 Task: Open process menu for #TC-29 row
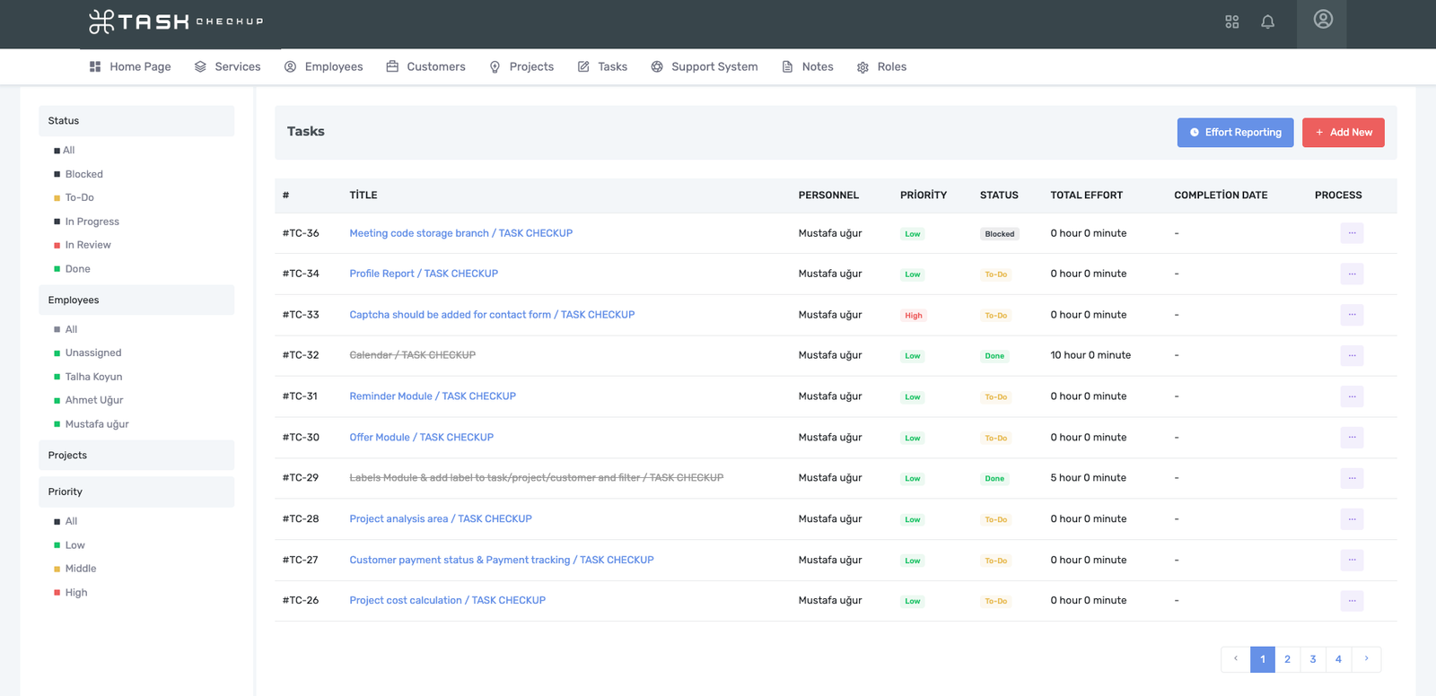[1352, 478]
